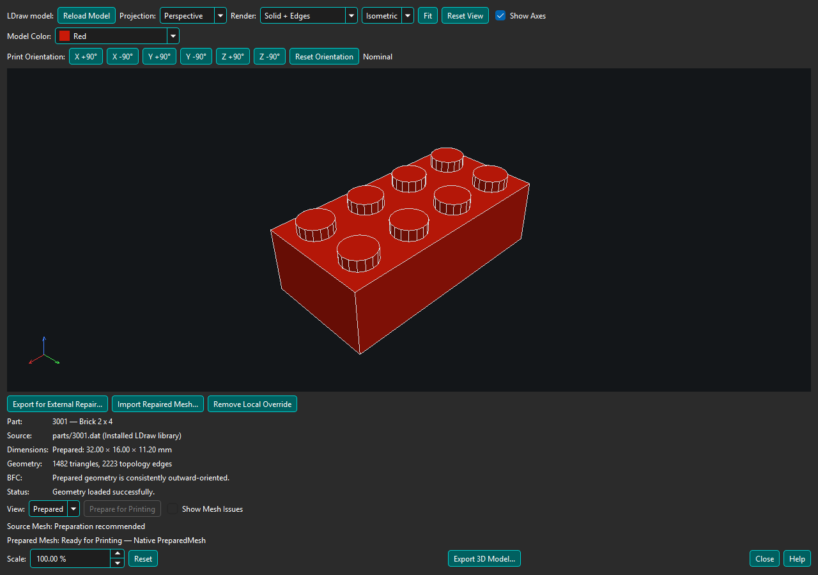Rotate print orientation X -90°
Viewport: 818px width, 575px height.
(123, 56)
